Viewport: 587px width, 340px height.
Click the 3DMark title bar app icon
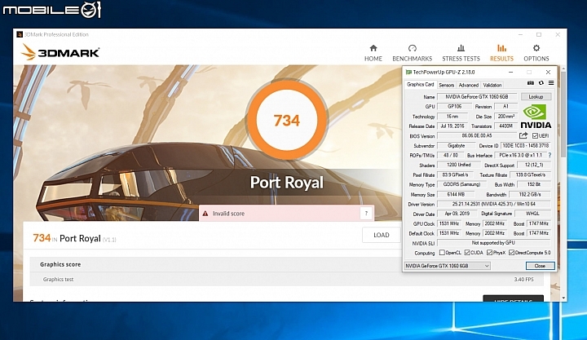(x=20, y=34)
